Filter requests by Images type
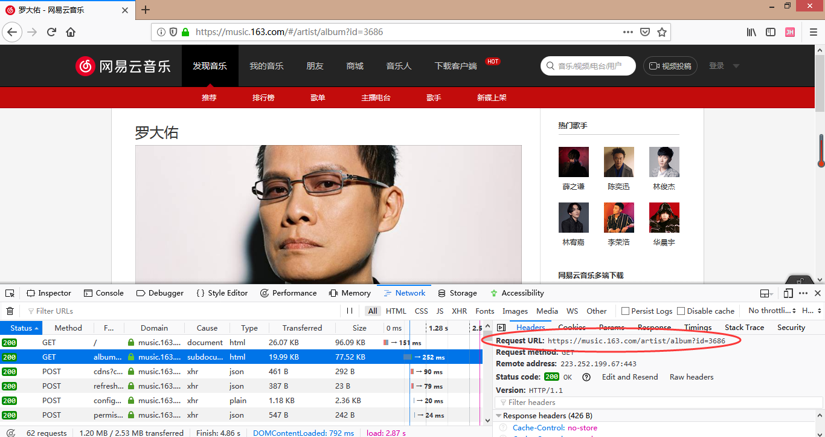Screen dimensions: 825x437 click(515, 311)
